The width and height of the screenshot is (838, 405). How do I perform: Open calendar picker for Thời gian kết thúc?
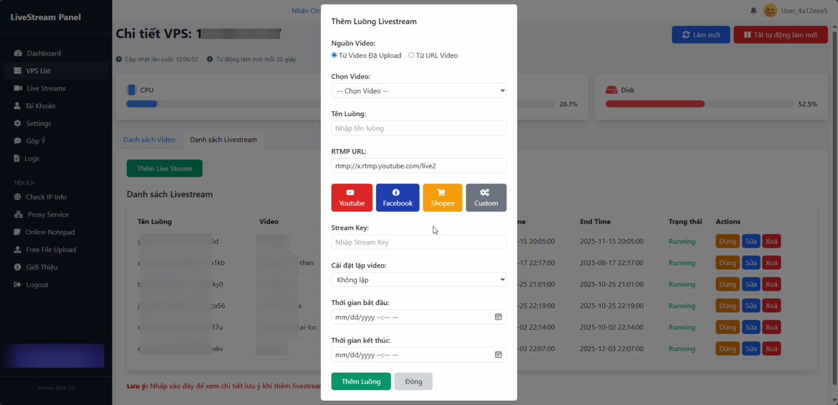coord(498,355)
